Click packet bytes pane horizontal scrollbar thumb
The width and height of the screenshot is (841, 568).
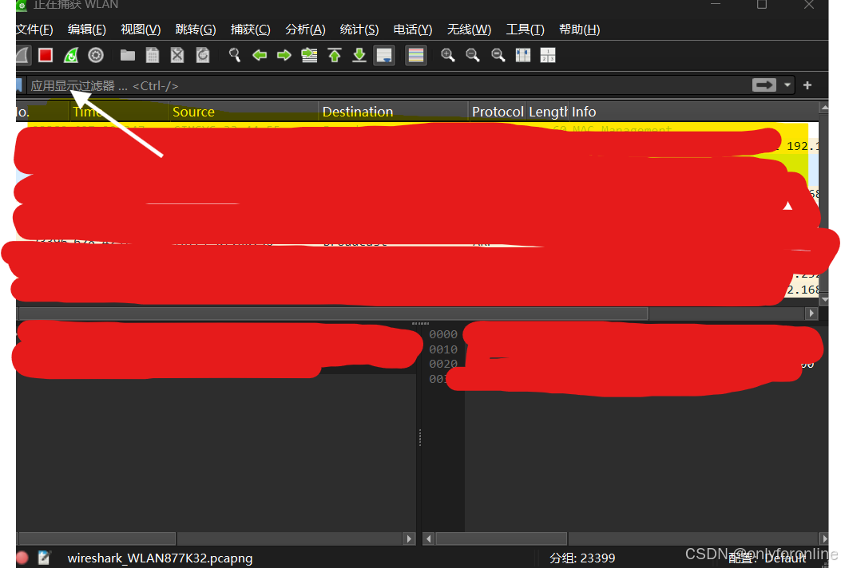click(x=501, y=538)
